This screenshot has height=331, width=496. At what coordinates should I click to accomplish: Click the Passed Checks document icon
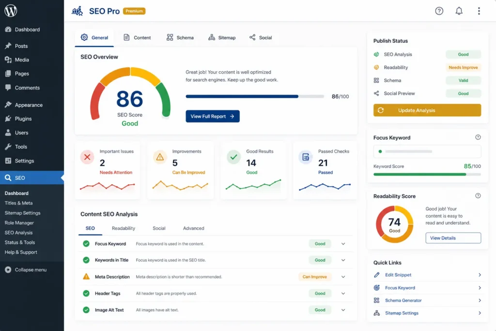(x=306, y=157)
